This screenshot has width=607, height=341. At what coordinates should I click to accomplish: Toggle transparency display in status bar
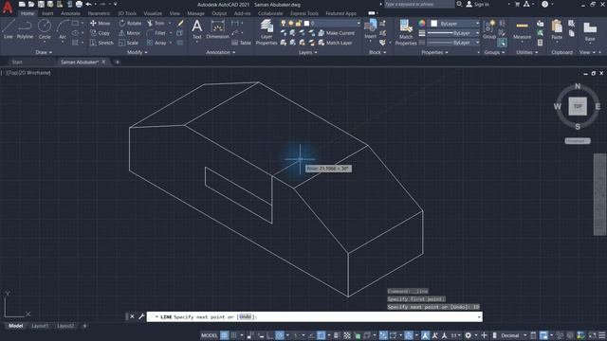(x=347, y=335)
